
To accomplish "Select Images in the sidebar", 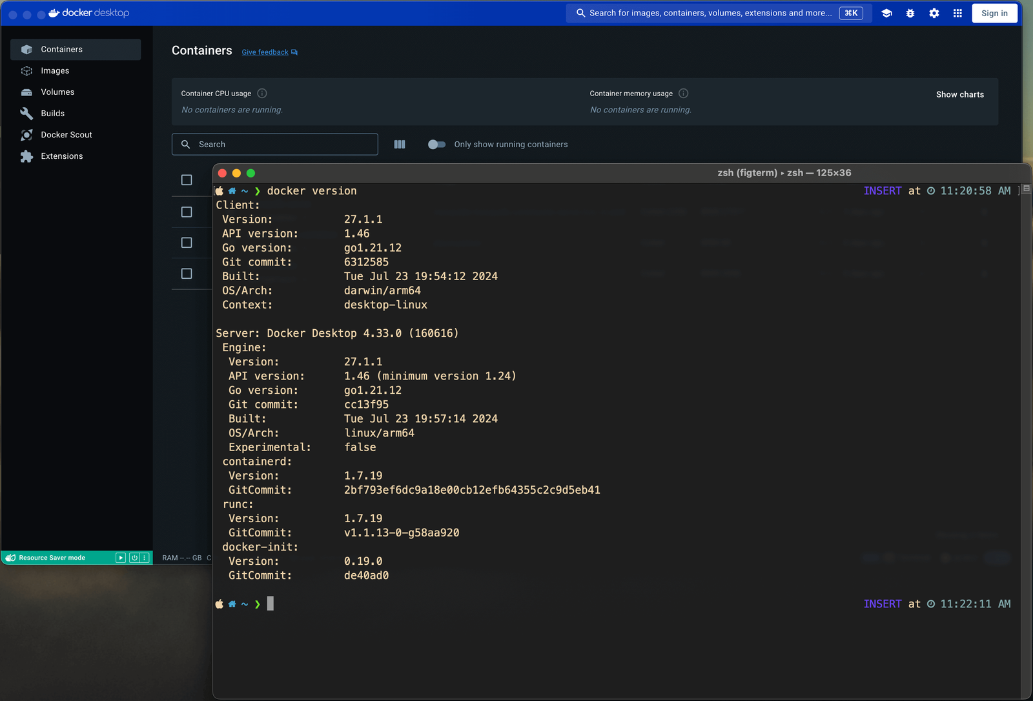I will [x=55, y=70].
